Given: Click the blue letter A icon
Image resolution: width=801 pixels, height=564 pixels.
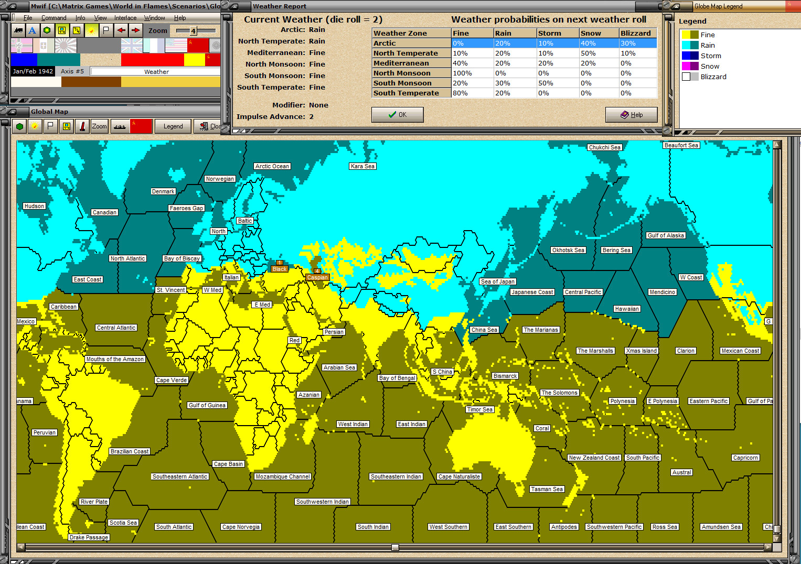Looking at the screenshot, I should [33, 30].
